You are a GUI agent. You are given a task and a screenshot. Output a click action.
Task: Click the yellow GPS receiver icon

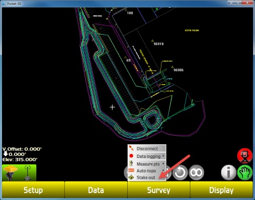11,173
